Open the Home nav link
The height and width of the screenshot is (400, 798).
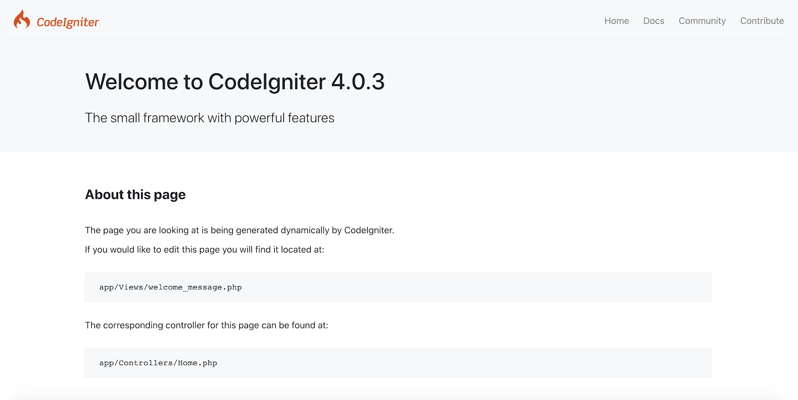click(x=616, y=21)
